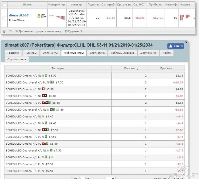Click K8 icon in Courchevel H/L PL N row

coord(52,82)
